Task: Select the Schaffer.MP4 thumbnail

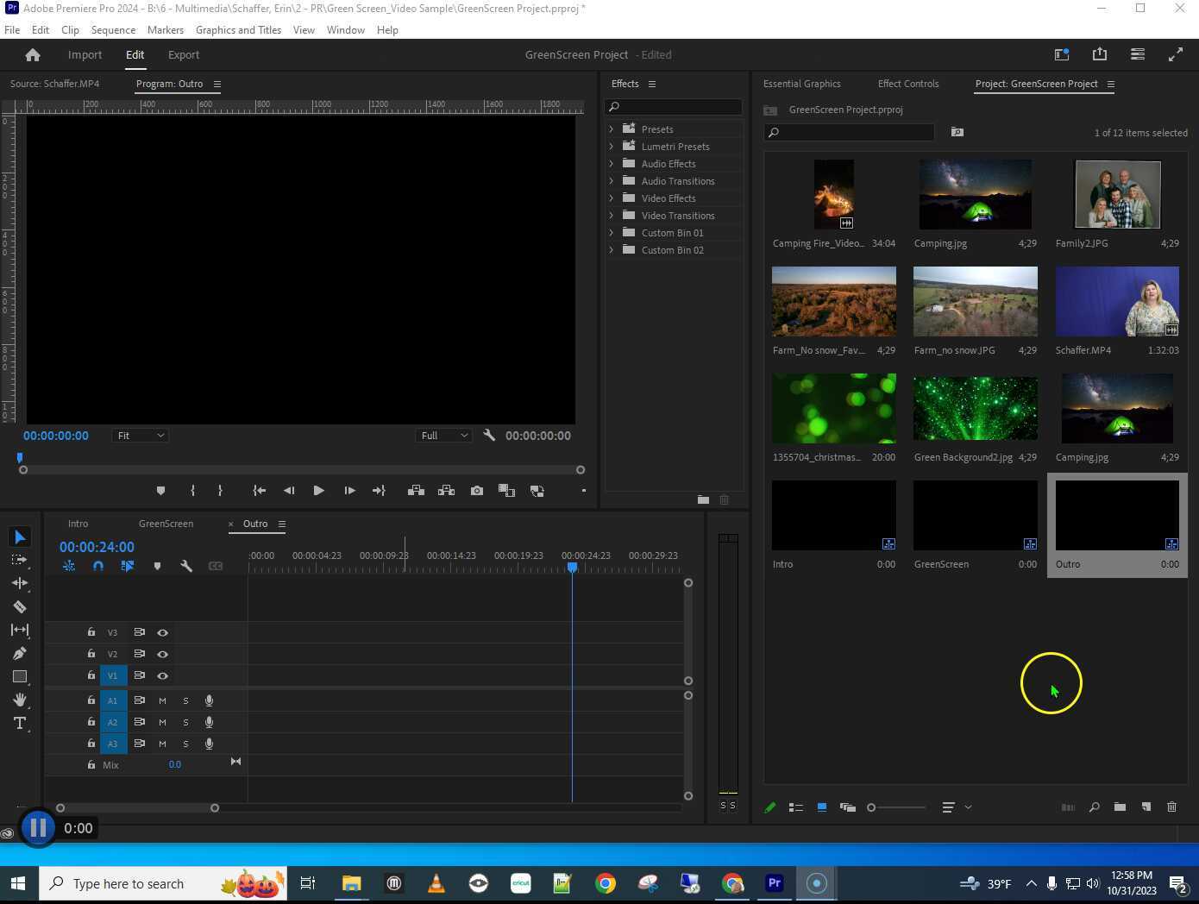Action: [x=1117, y=301]
